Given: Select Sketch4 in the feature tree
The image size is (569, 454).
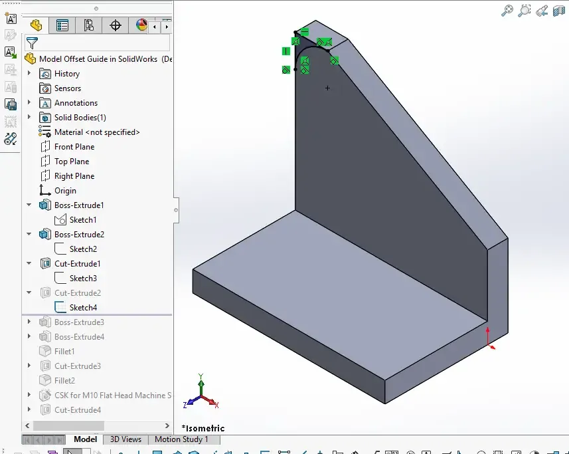Looking at the screenshot, I should coord(83,308).
